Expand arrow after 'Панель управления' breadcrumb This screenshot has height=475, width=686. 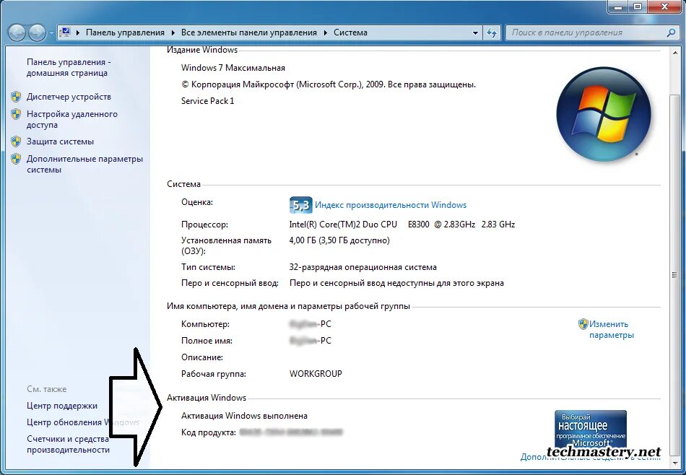coord(173,32)
